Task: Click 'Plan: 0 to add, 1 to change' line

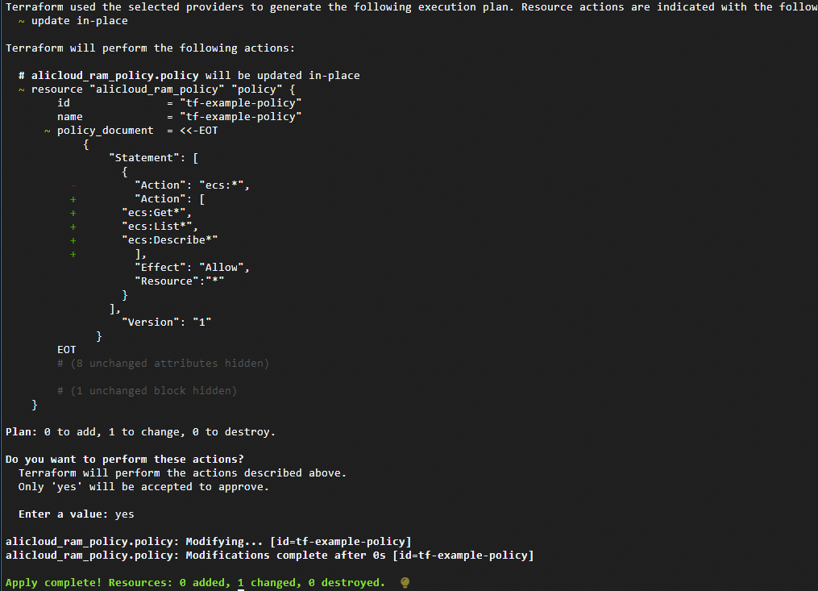Action: pyautogui.click(x=140, y=432)
